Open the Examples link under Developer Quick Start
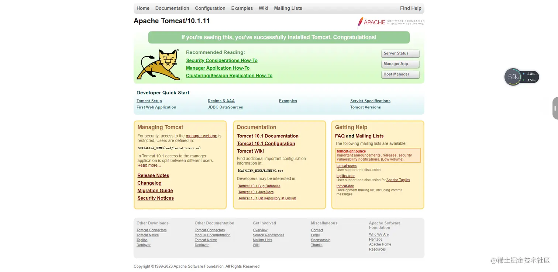The height and width of the screenshot is (272, 558). click(288, 101)
